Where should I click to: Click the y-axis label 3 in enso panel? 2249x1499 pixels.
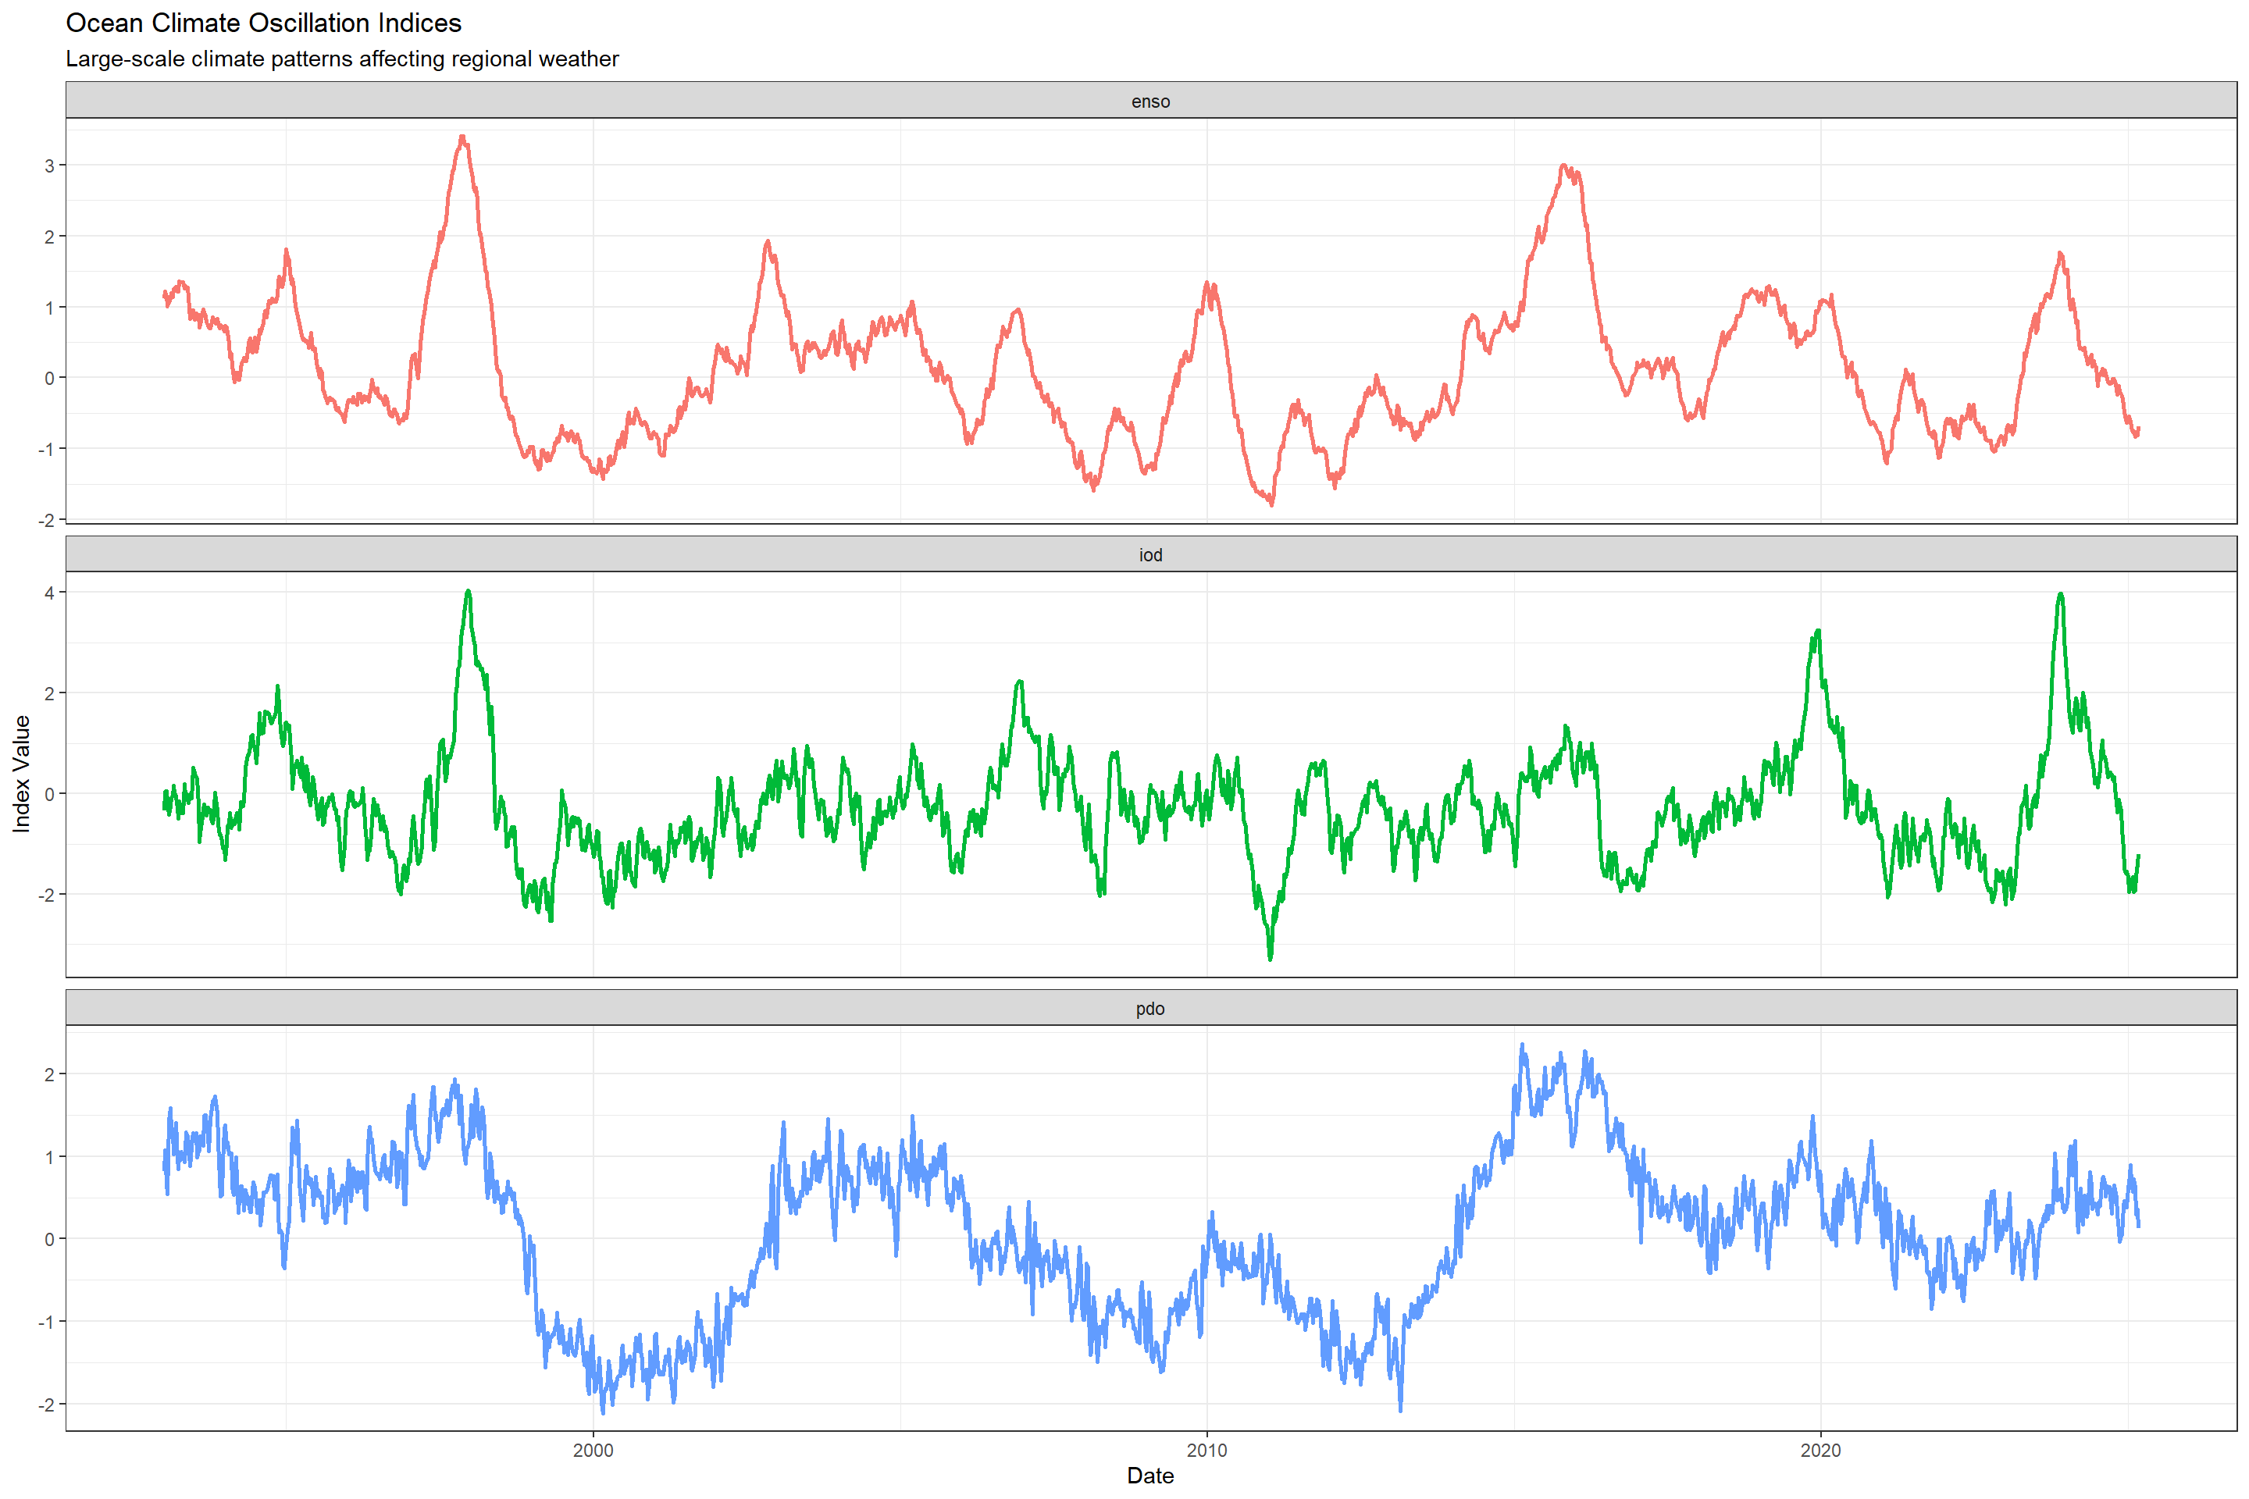[50, 166]
